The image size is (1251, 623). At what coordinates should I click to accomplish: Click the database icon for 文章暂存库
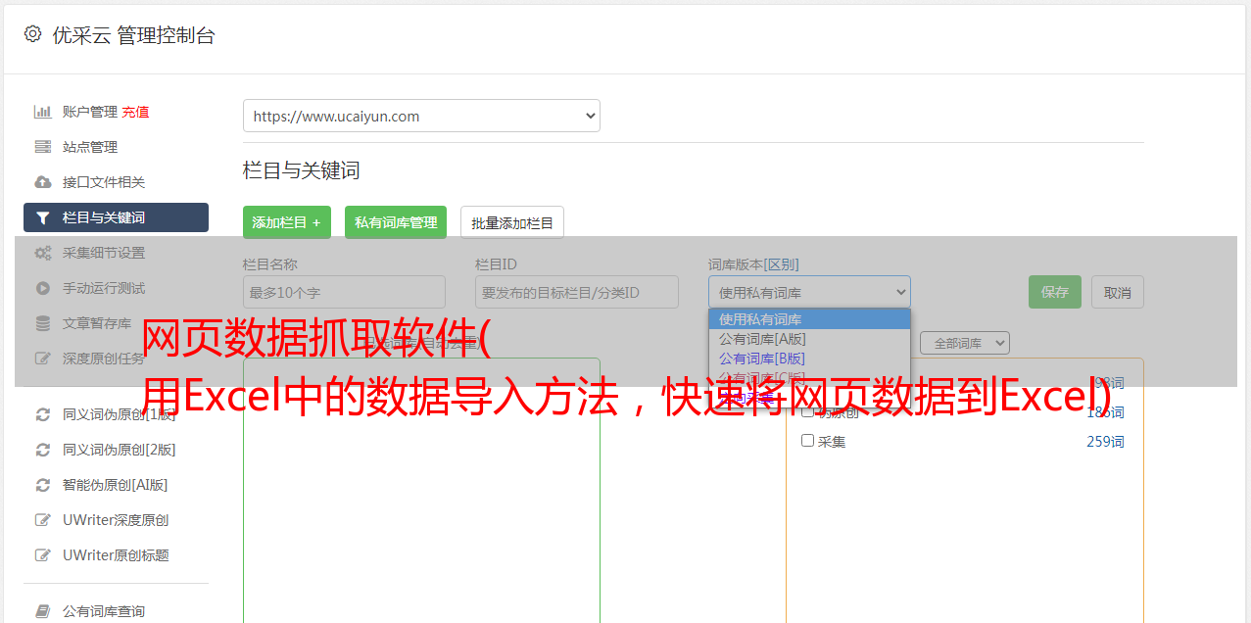43,323
